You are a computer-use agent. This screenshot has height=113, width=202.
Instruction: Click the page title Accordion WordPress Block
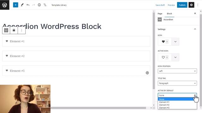52,26
